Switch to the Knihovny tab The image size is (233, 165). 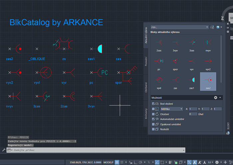[x=146, y=114]
